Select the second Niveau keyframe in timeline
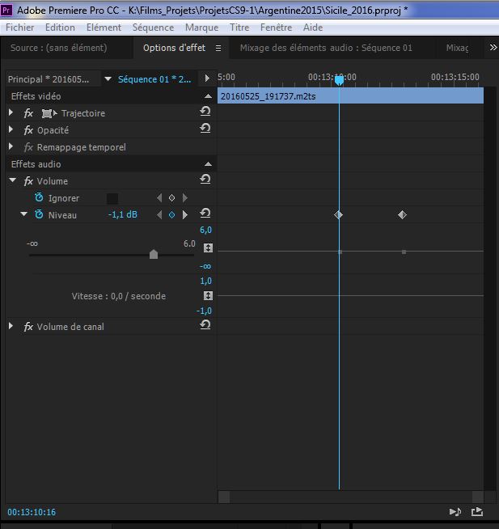Image resolution: width=499 pixels, height=529 pixels. (x=402, y=214)
